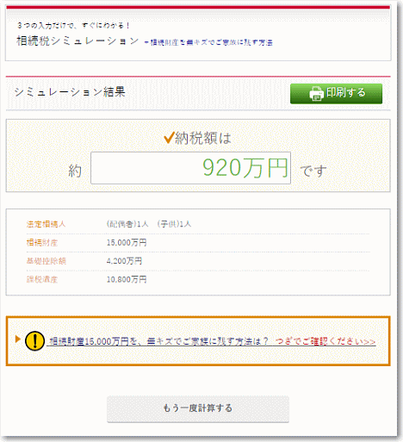Select the 3つの入力だけで tagline text
Screen dimensions: 403x442
(x=73, y=26)
